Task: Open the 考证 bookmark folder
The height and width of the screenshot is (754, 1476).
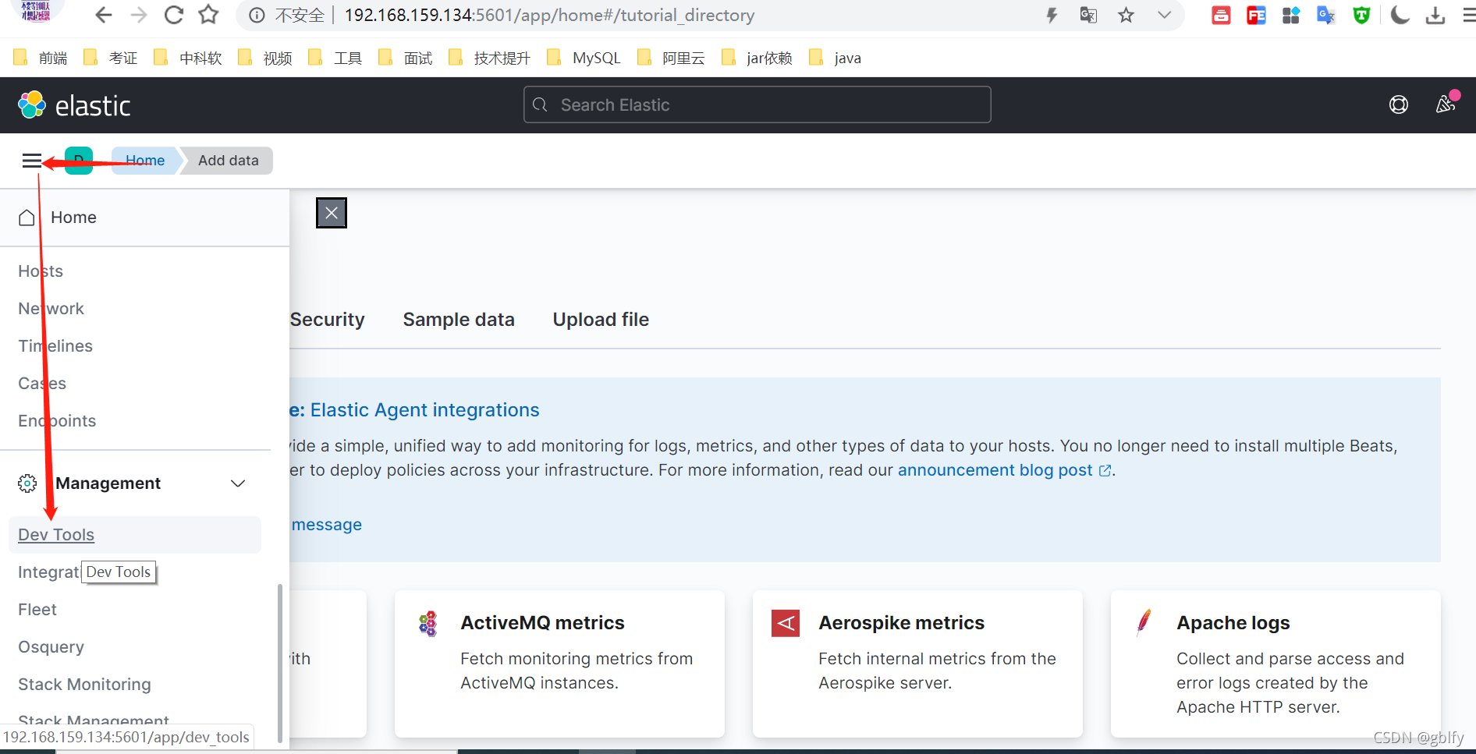Action: (x=111, y=58)
